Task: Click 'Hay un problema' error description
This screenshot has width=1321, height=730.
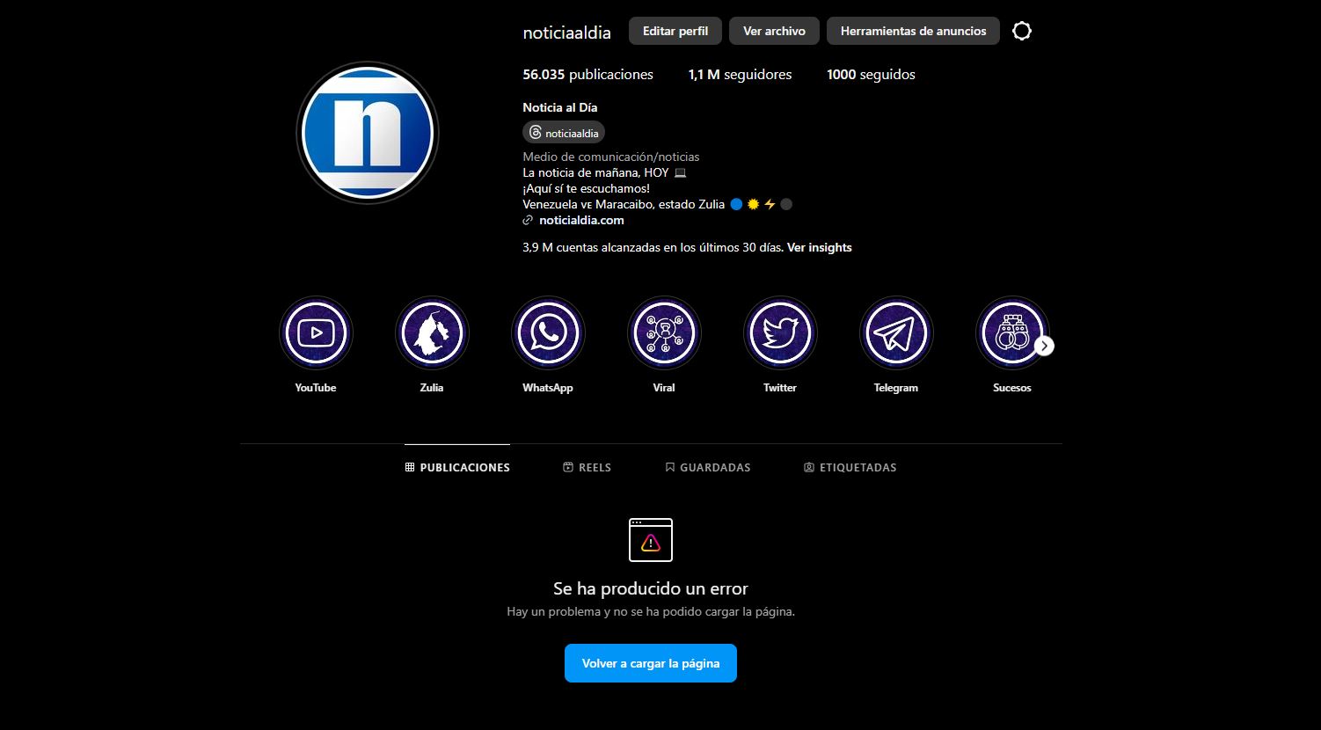Action: [x=651, y=611]
